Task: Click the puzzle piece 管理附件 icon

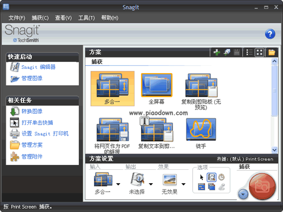Action: (14, 156)
